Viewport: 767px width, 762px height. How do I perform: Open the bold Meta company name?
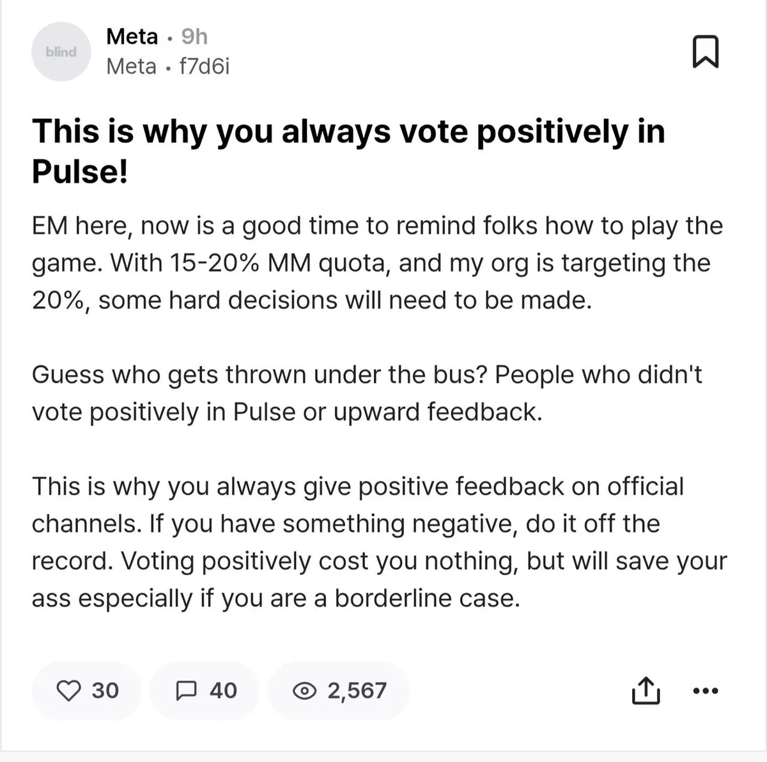click(x=132, y=36)
